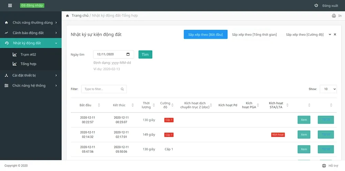Click the 2020-12-11 00:25:07 end time cell
Image resolution: width=345 pixels, height=171 pixels.
(121, 120)
